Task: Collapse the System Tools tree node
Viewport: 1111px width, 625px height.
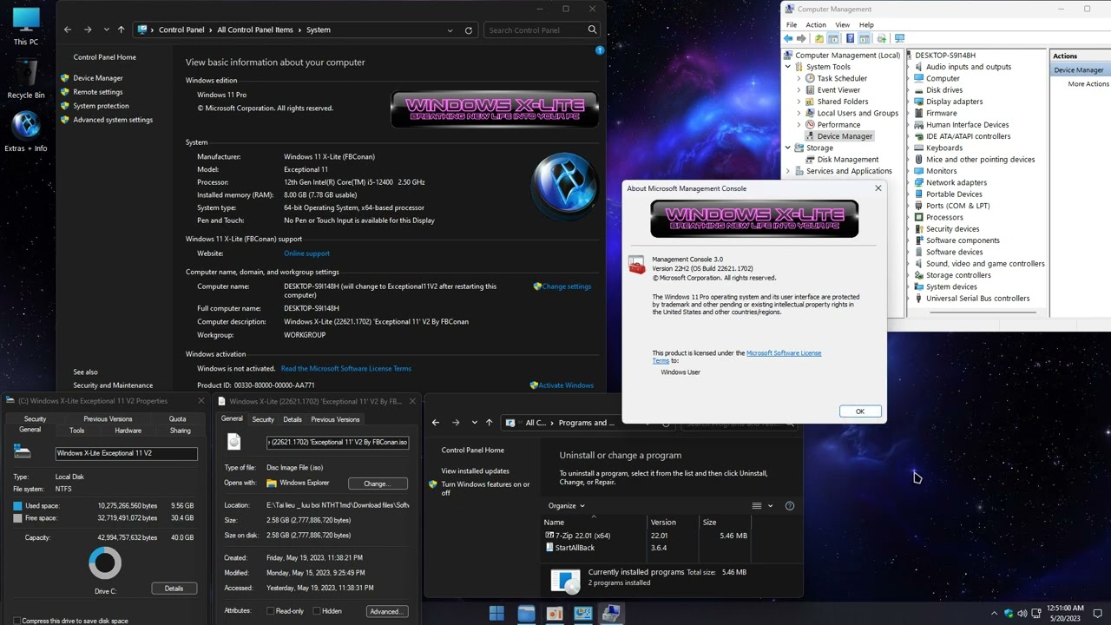Action: 788,67
